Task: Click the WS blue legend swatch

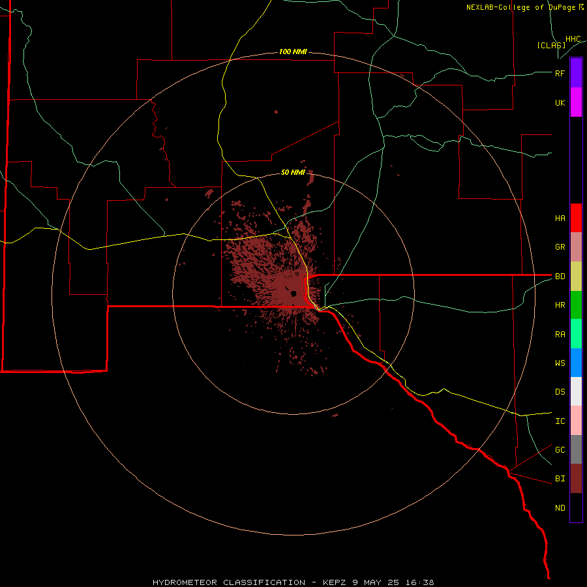Action: point(576,363)
